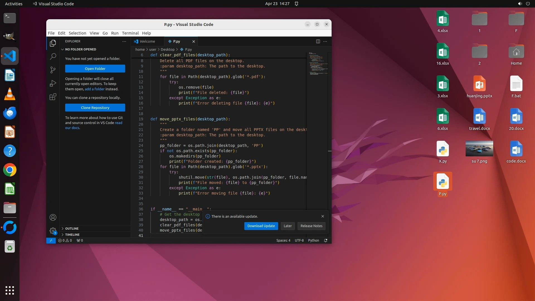Screen dimensions: 535x301
Task: Open the Manage gear settings icon
Action: 53,231
